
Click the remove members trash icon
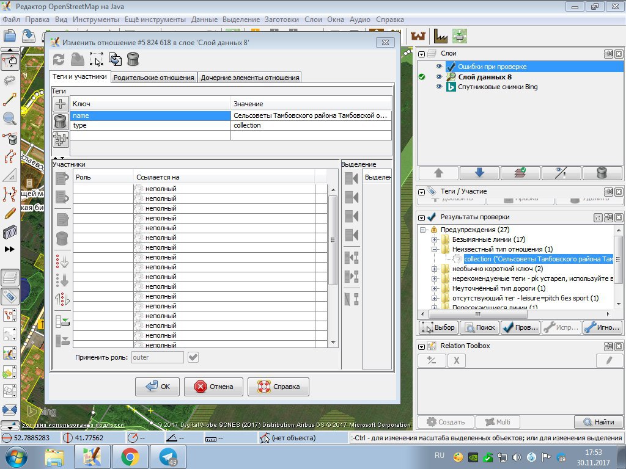[62, 239]
